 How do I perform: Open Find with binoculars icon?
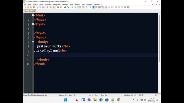click(x=65, y=7)
